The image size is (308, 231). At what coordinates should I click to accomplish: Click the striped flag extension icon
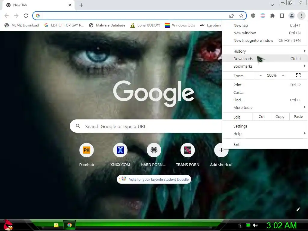click(x=263, y=16)
